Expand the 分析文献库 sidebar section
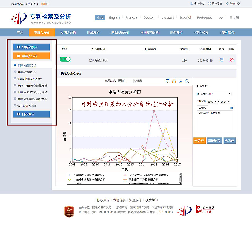The height and width of the screenshot is (227, 252). [x=31, y=47]
